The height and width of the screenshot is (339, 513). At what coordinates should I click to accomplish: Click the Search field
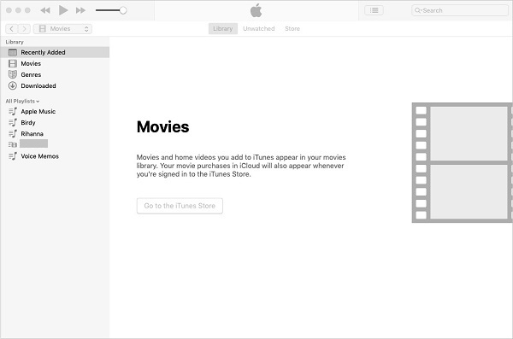click(x=460, y=10)
